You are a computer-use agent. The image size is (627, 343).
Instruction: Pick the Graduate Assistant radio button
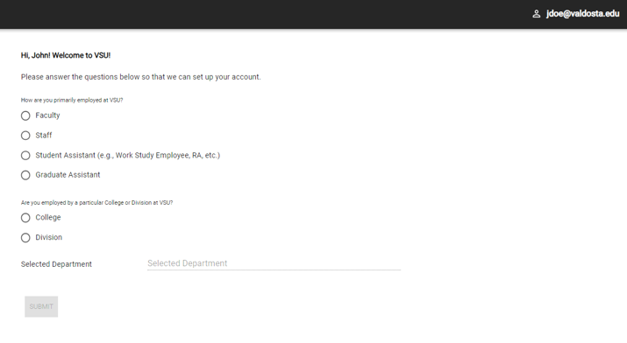[25, 175]
